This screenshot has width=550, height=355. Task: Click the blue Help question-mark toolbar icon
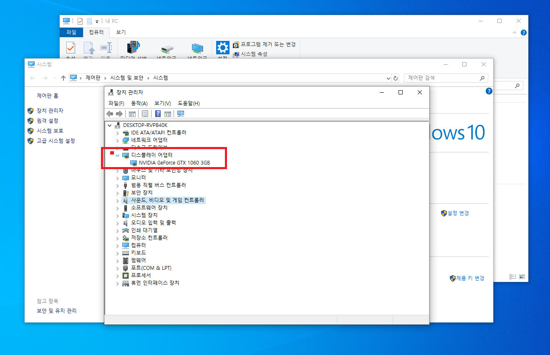pyautogui.click(x=158, y=114)
